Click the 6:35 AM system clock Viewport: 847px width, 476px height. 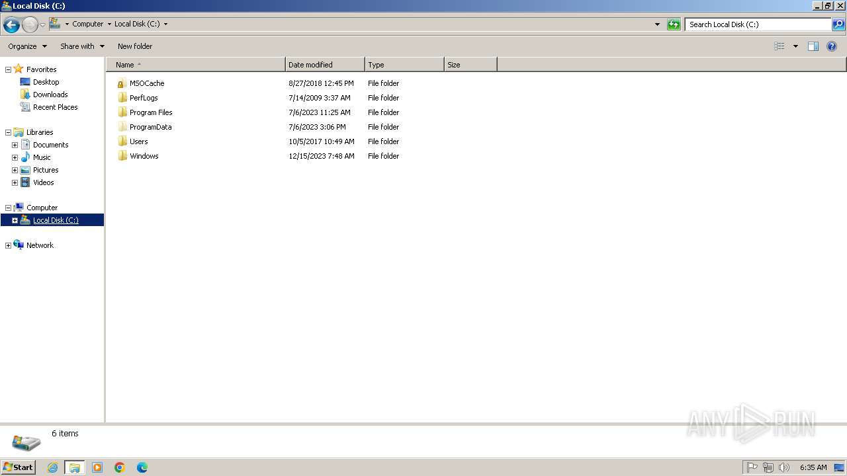click(x=813, y=467)
